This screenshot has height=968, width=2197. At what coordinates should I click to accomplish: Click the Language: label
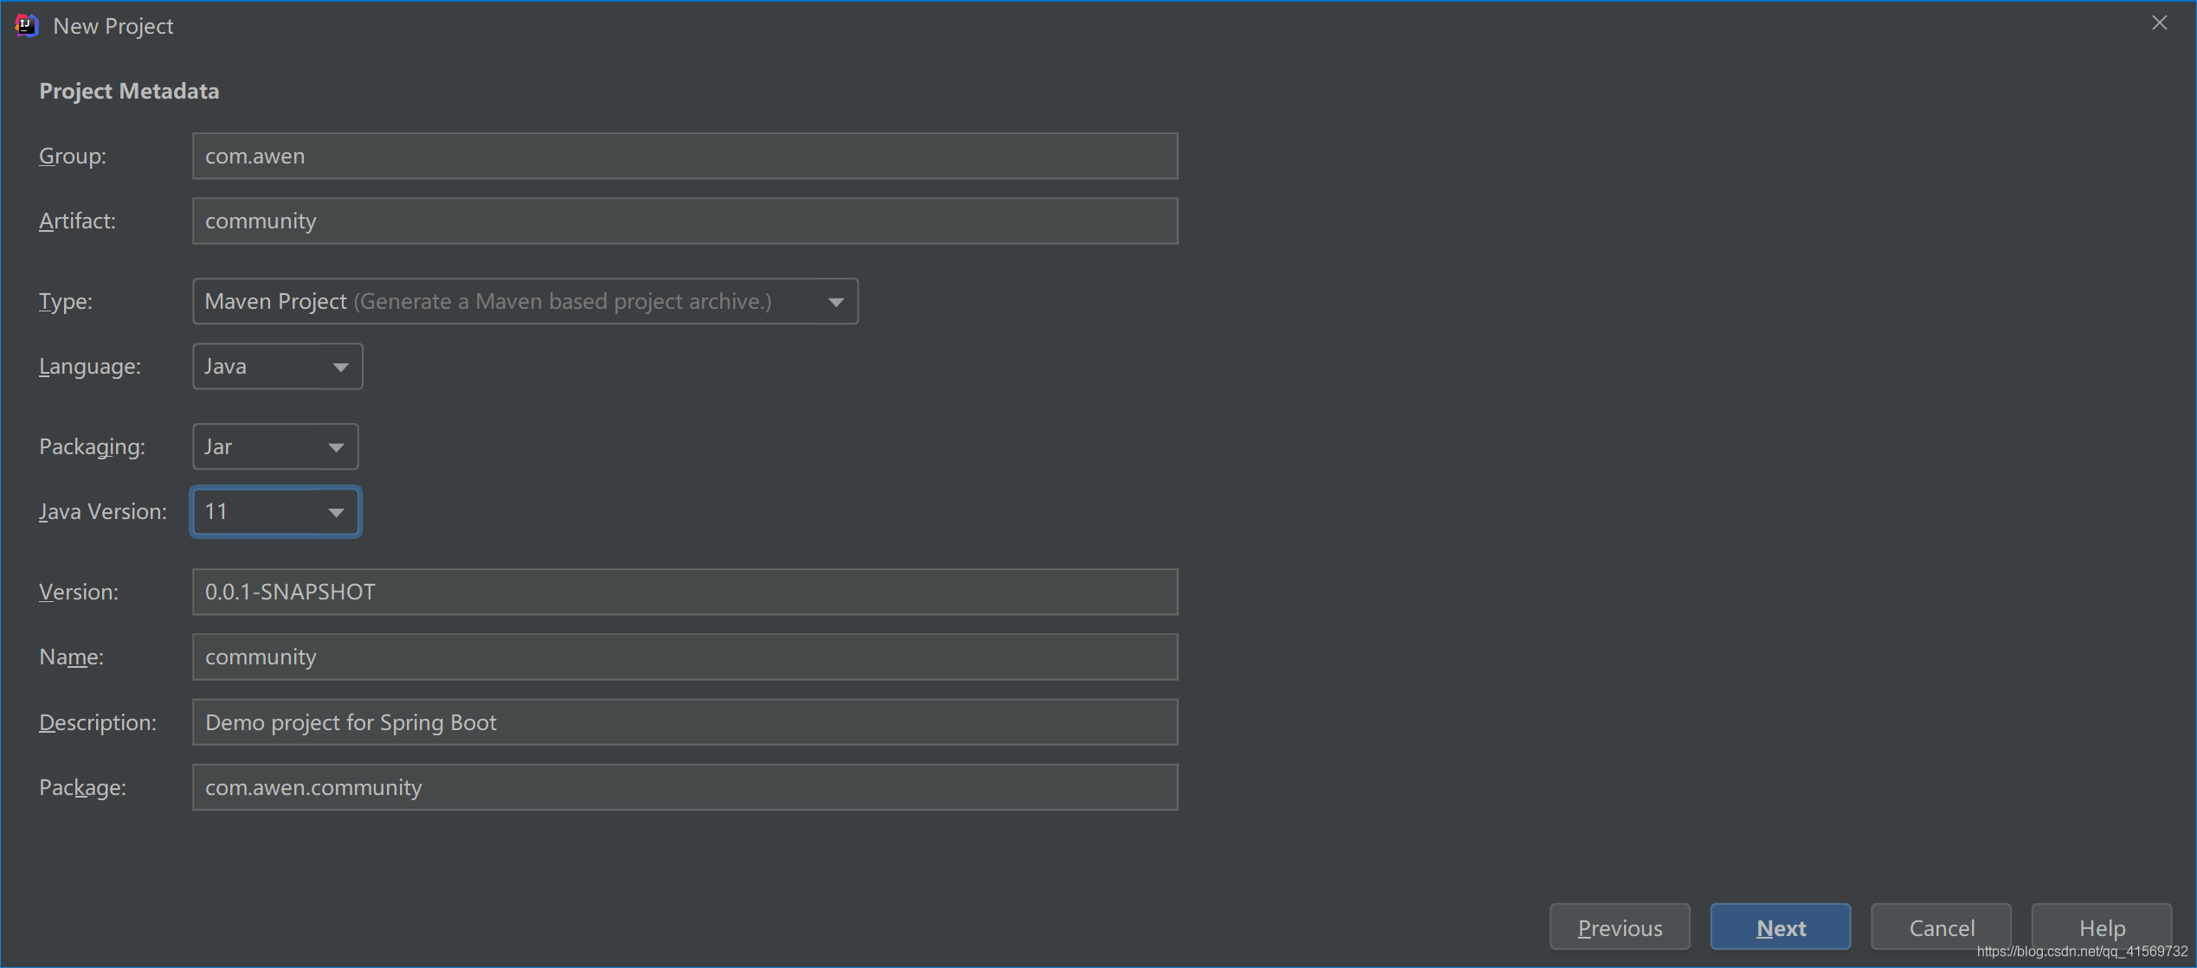pyautogui.click(x=90, y=366)
